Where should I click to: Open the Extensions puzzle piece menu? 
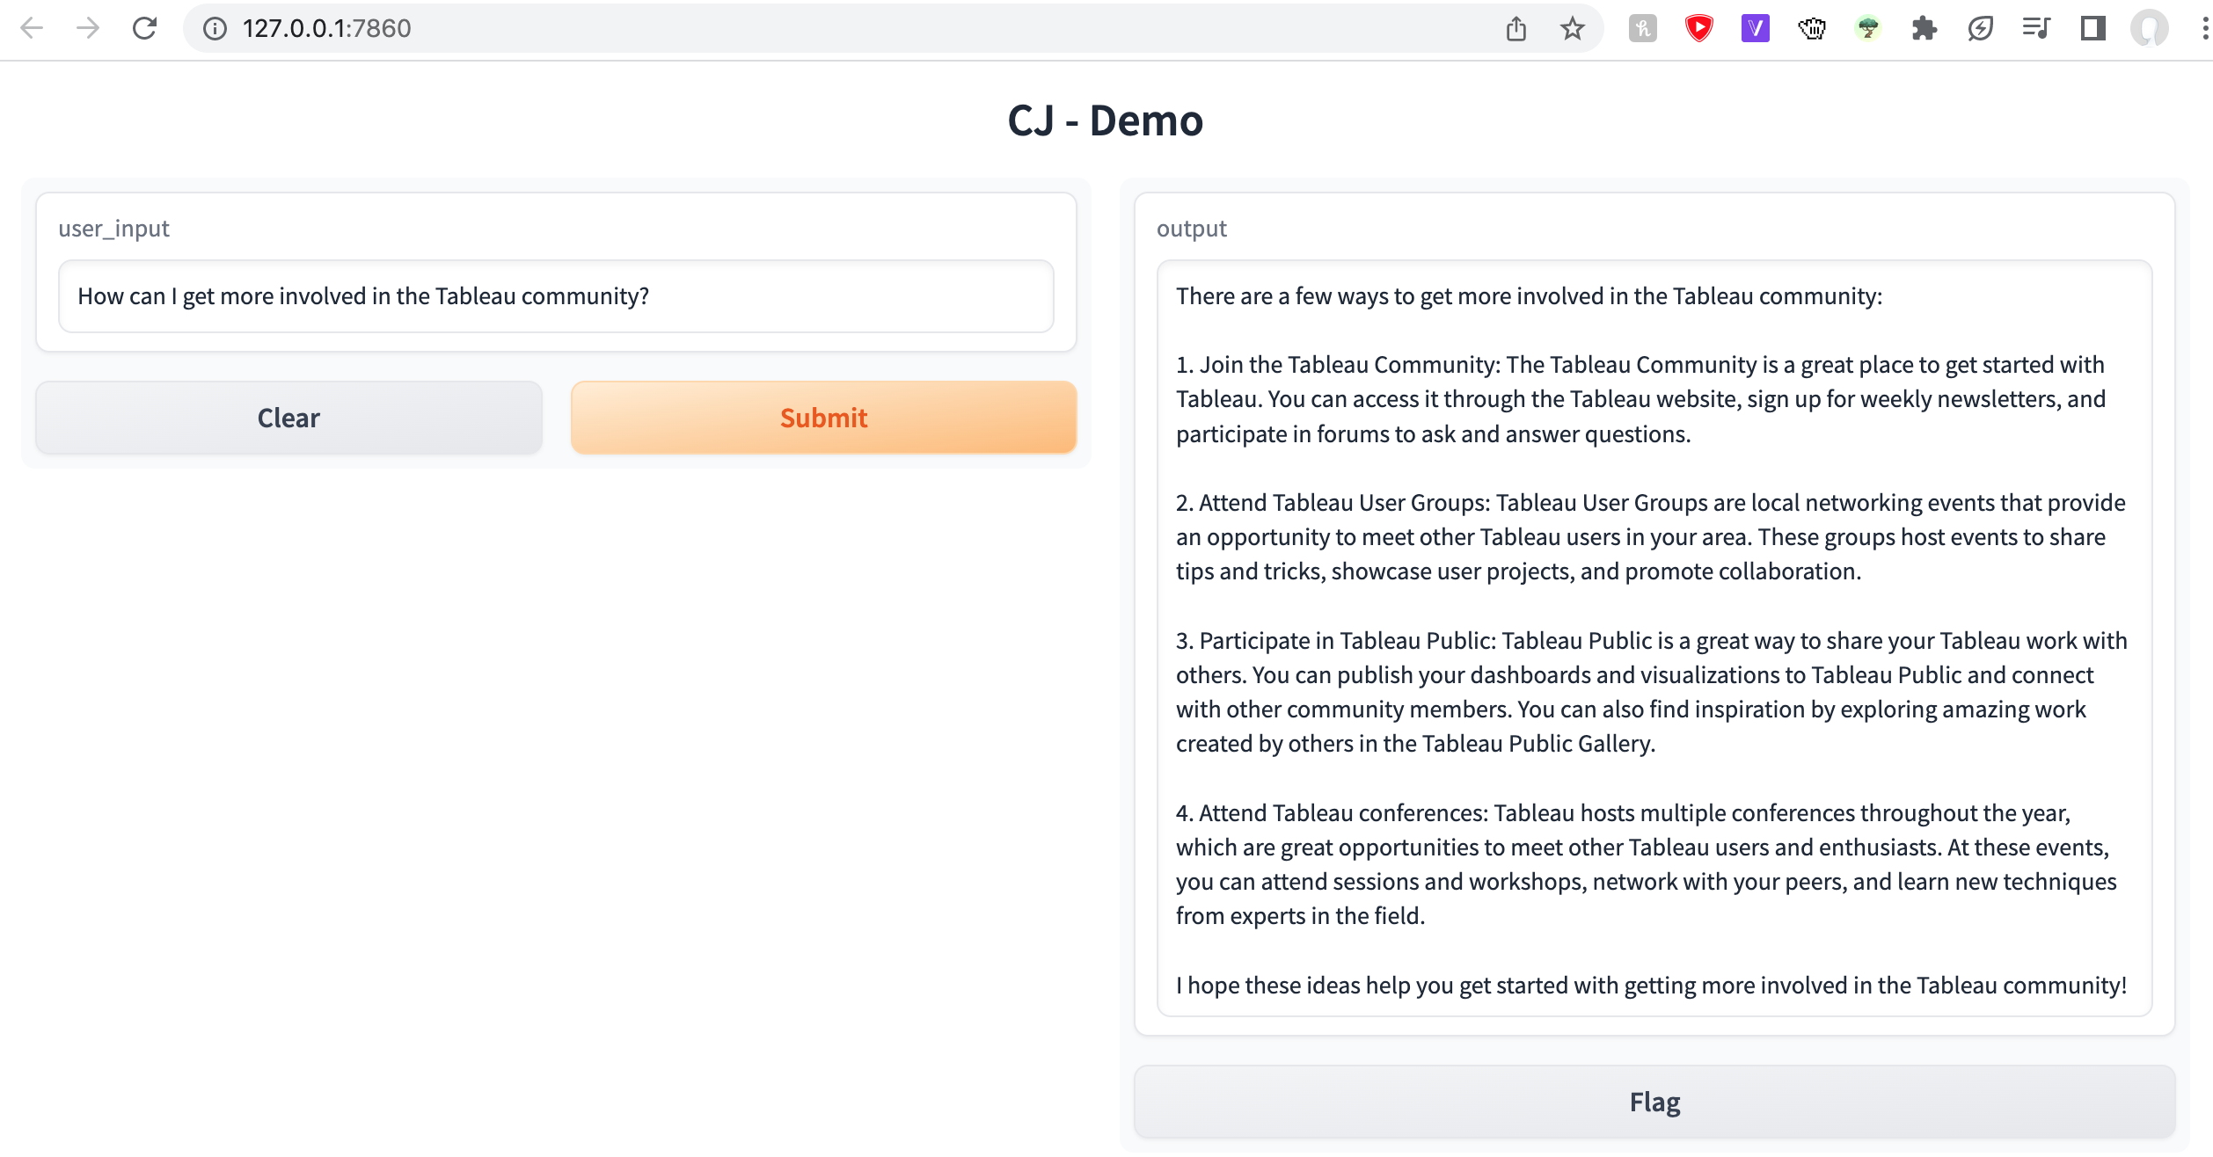1925,29
